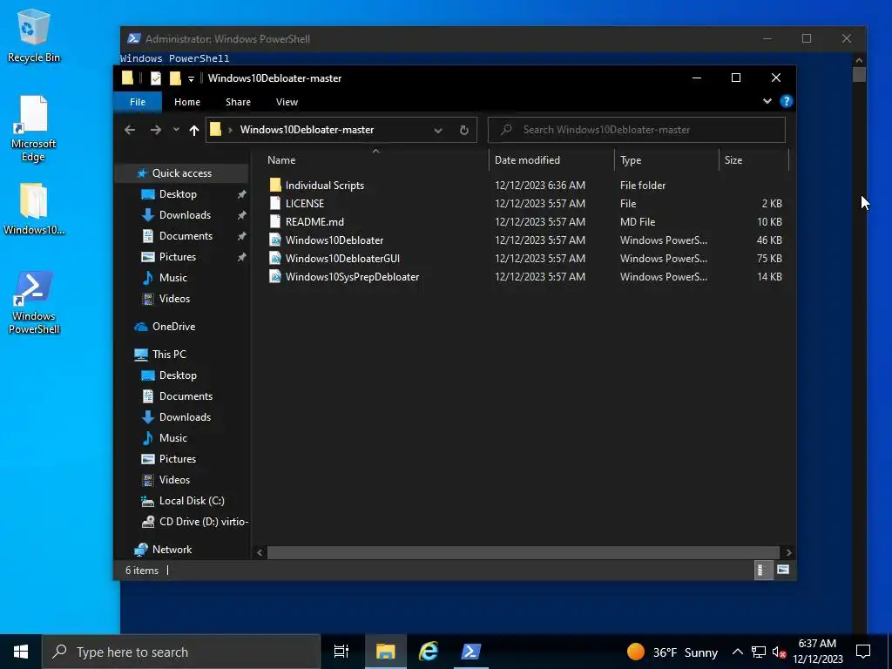Open the address bar history dropdown
Viewport: 892px width, 669px height.
point(438,131)
